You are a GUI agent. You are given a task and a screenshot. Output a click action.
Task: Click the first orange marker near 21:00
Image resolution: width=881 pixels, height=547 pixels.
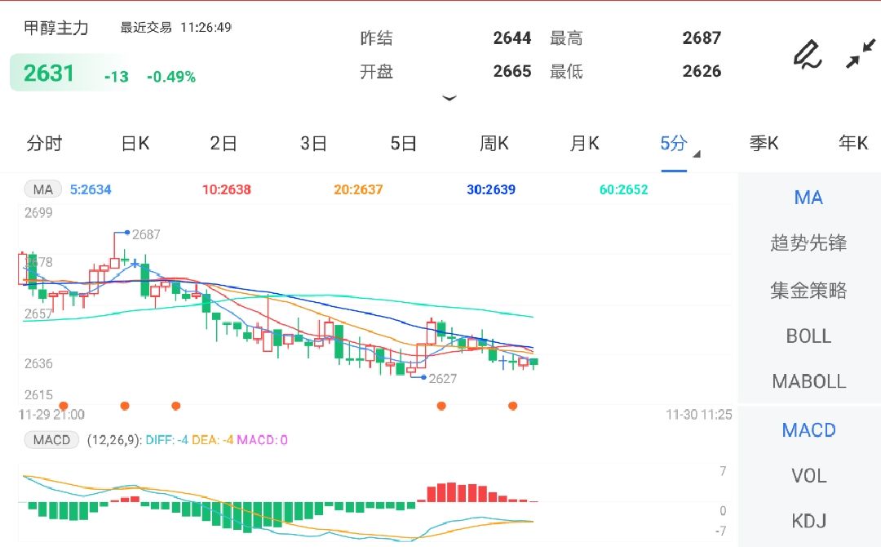[x=64, y=406]
